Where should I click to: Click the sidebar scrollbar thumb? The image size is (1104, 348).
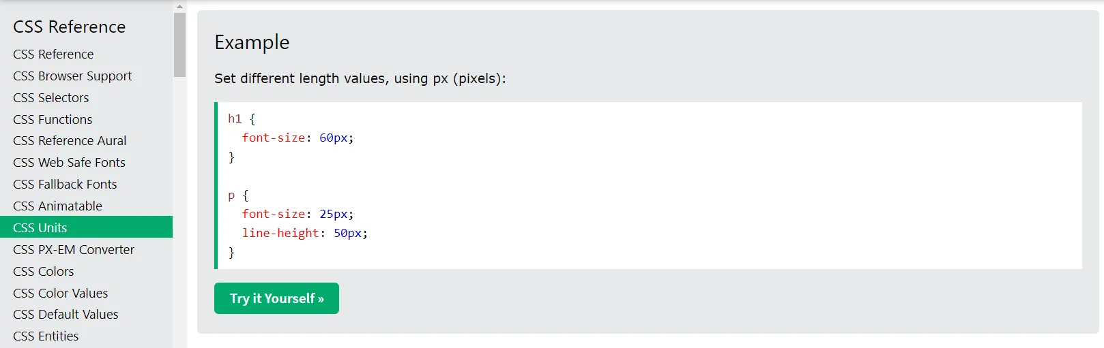(x=179, y=44)
